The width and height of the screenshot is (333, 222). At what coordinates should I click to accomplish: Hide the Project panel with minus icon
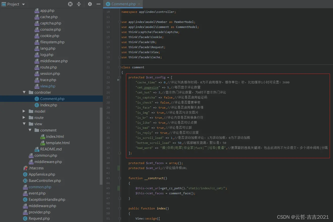pos(98,4)
